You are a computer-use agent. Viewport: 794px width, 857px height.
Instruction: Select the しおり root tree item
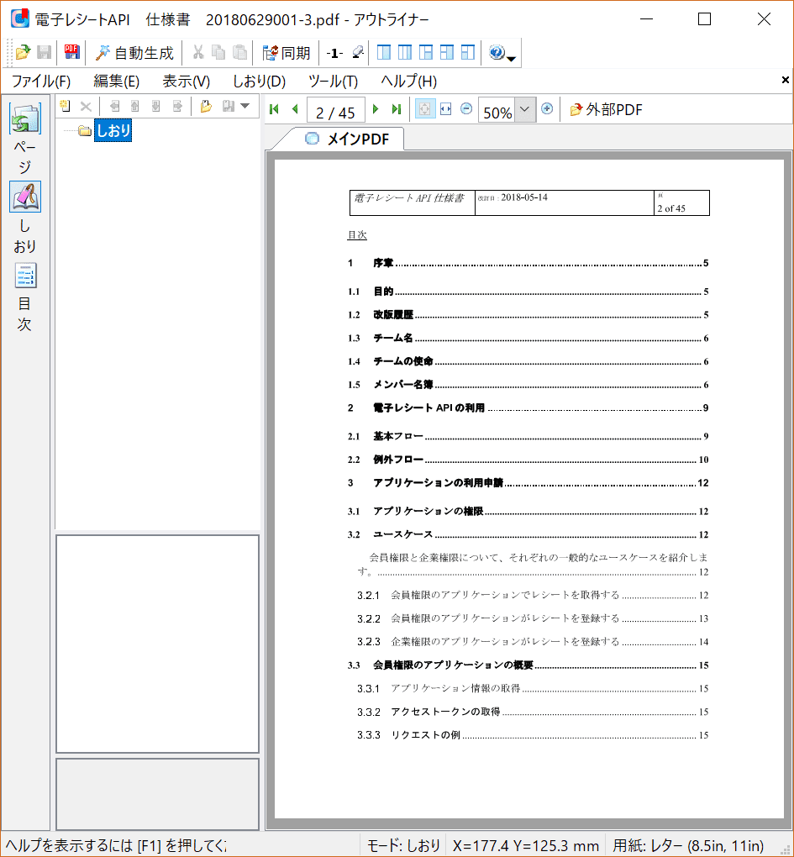click(113, 131)
